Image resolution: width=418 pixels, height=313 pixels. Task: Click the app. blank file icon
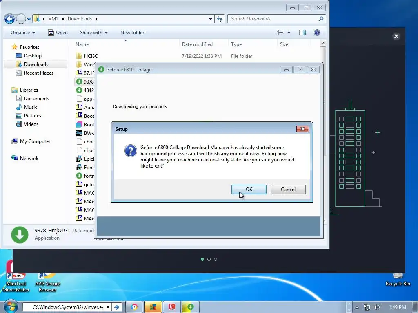pyautogui.click(x=79, y=99)
